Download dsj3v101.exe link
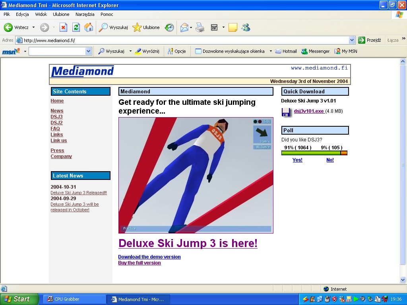This screenshot has height=305, width=407. 309,111
